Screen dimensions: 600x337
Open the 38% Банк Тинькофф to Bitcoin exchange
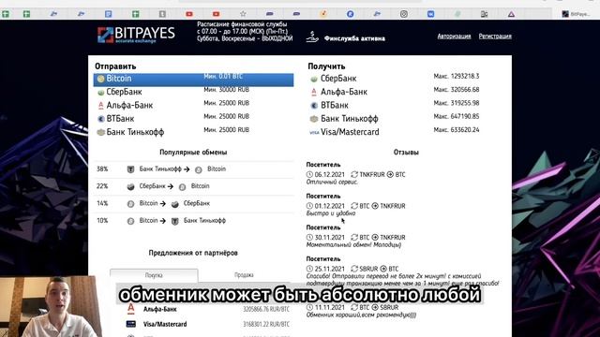coord(193,169)
